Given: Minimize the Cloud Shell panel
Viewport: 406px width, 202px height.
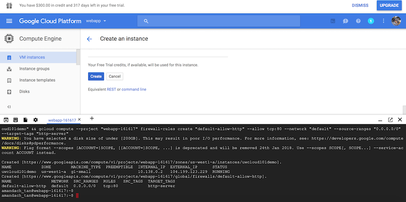Looking at the screenshot, I should [x=380, y=120].
